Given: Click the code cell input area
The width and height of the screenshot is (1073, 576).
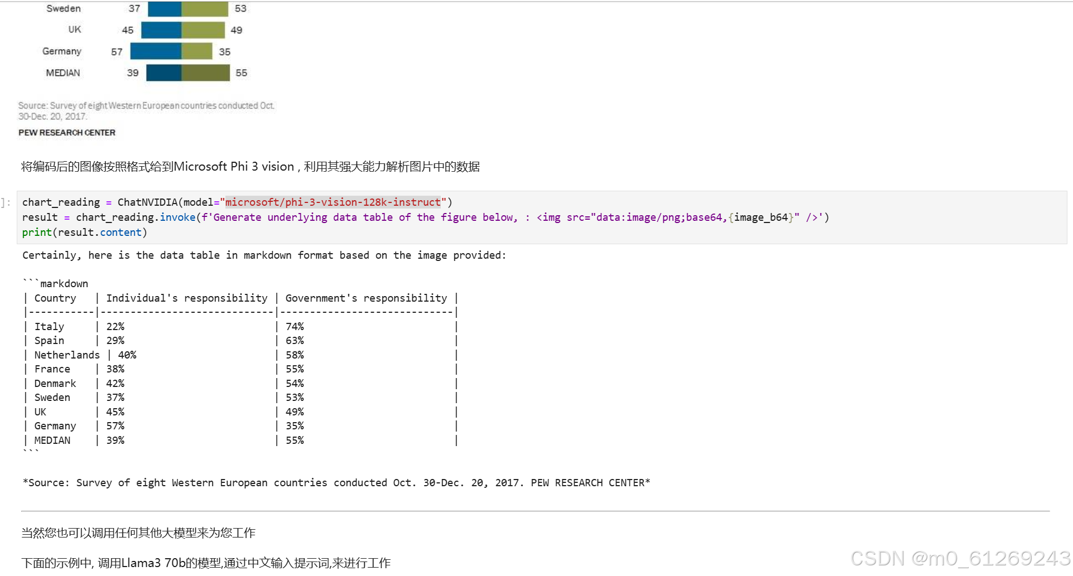Looking at the screenshot, I should (542, 217).
